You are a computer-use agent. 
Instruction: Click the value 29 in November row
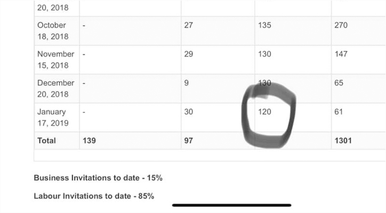point(189,54)
